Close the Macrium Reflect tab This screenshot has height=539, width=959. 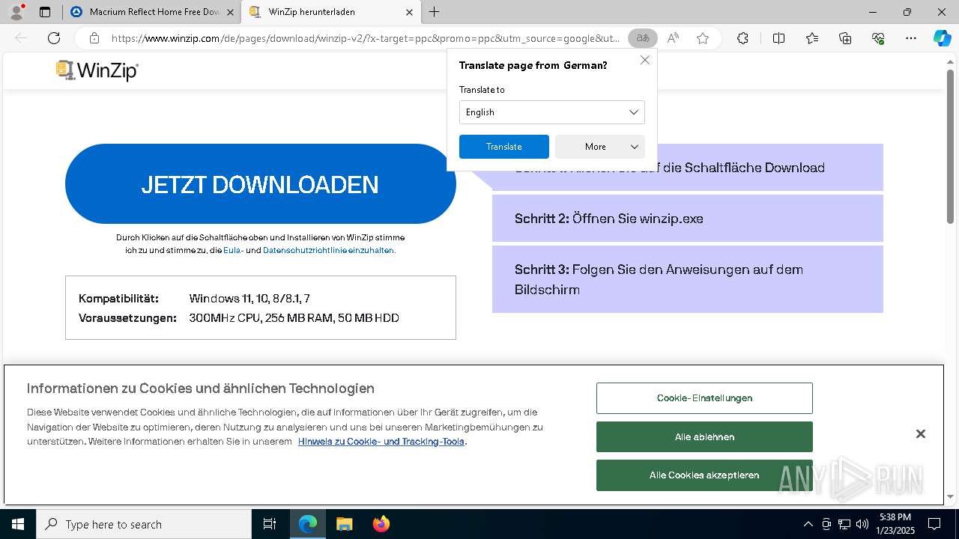point(230,12)
